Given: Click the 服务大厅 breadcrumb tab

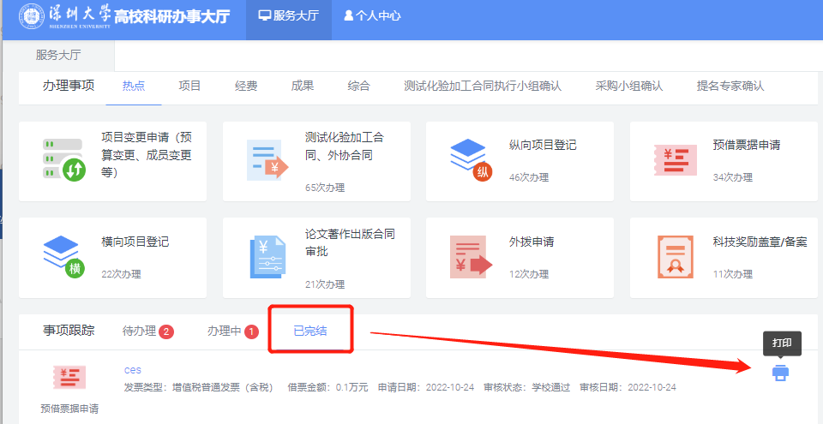Looking at the screenshot, I should click(x=58, y=54).
